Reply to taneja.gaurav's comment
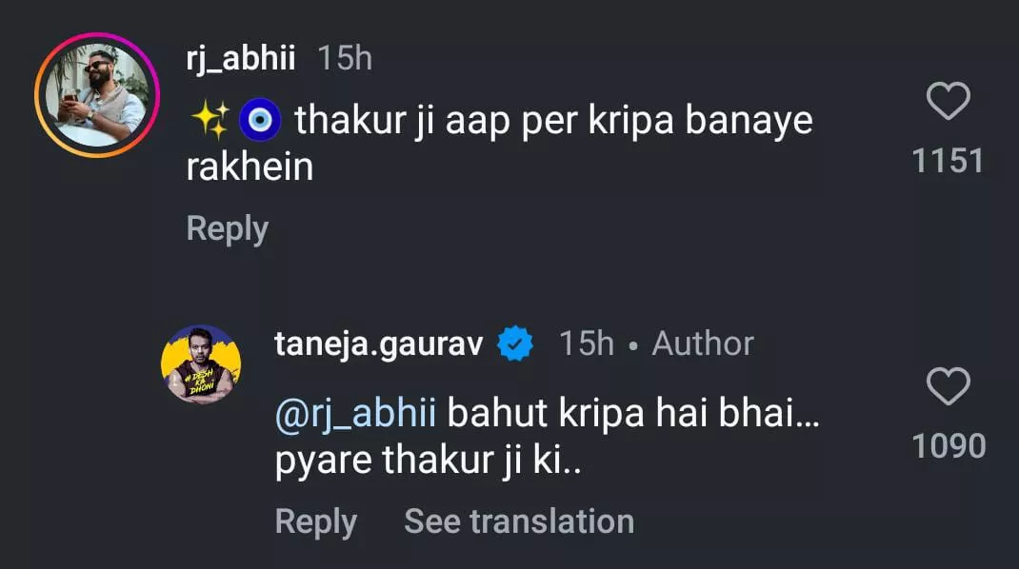Image resolution: width=1019 pixels, height=569 pixels. pos(315,521)
